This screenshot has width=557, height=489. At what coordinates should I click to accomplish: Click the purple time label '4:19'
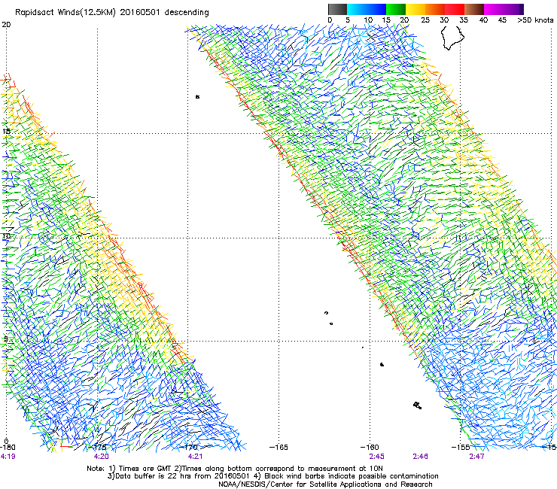[8, 457]
